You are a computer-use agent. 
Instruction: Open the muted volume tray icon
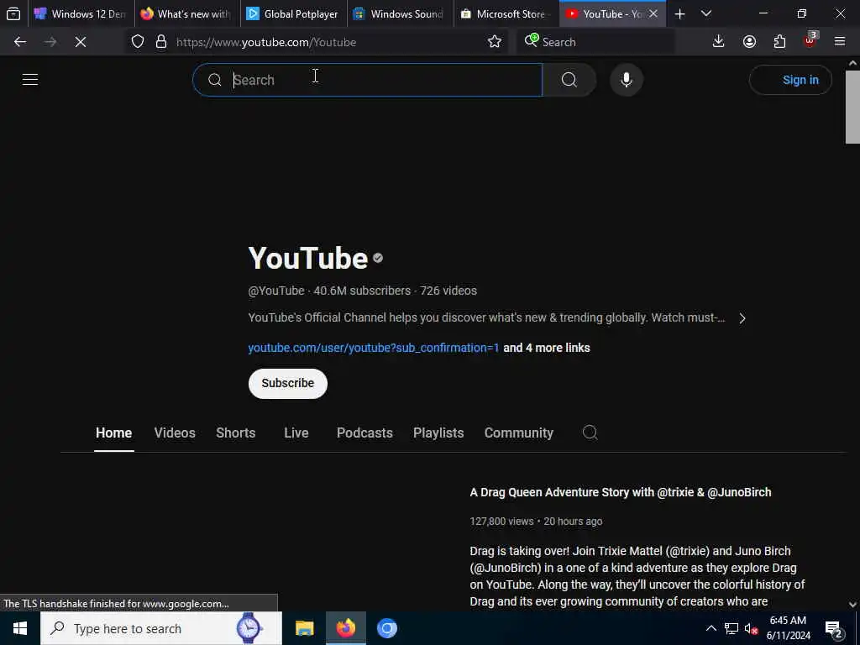click(751, 628)
